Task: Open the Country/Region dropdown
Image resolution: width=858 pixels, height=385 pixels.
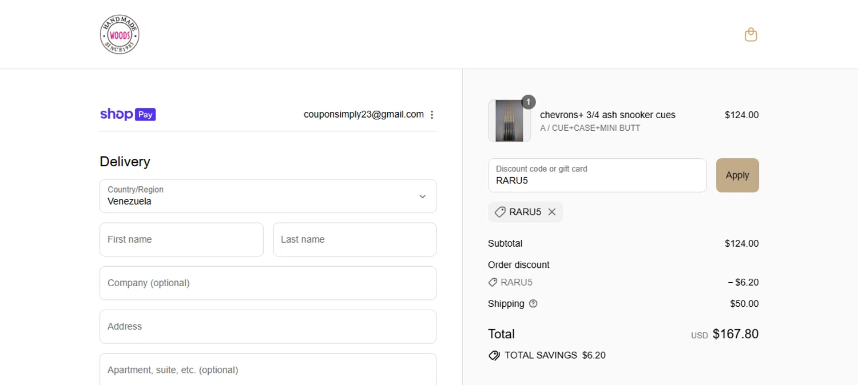Action: (x=268, y=196)
